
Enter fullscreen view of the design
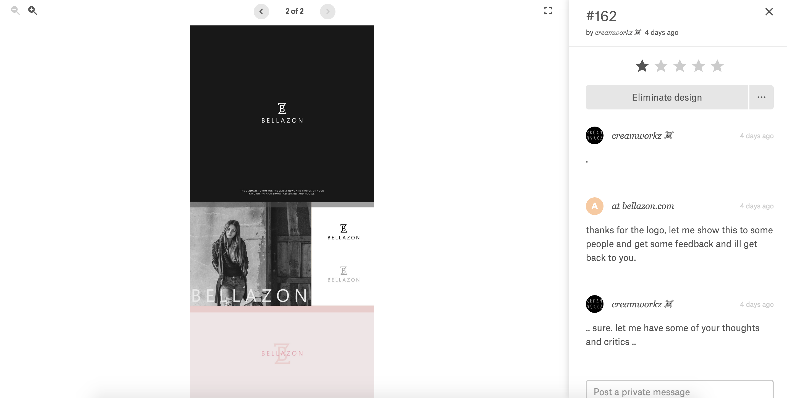tap(548, 11)
